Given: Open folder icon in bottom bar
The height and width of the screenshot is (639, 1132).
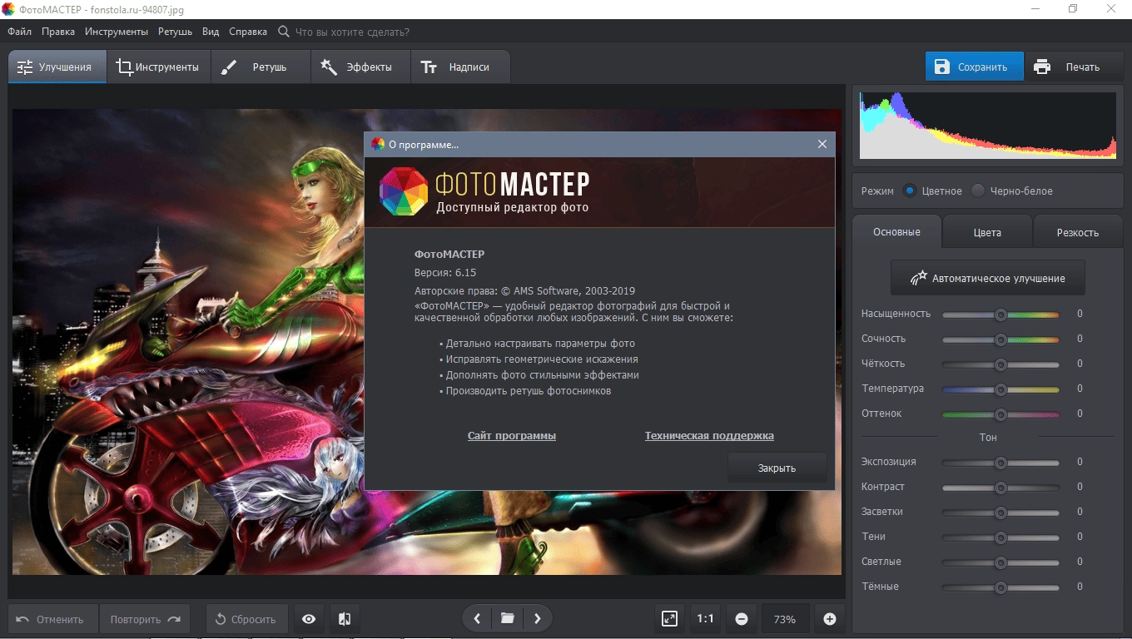Looking at the screenshot, I should [507, 618].
